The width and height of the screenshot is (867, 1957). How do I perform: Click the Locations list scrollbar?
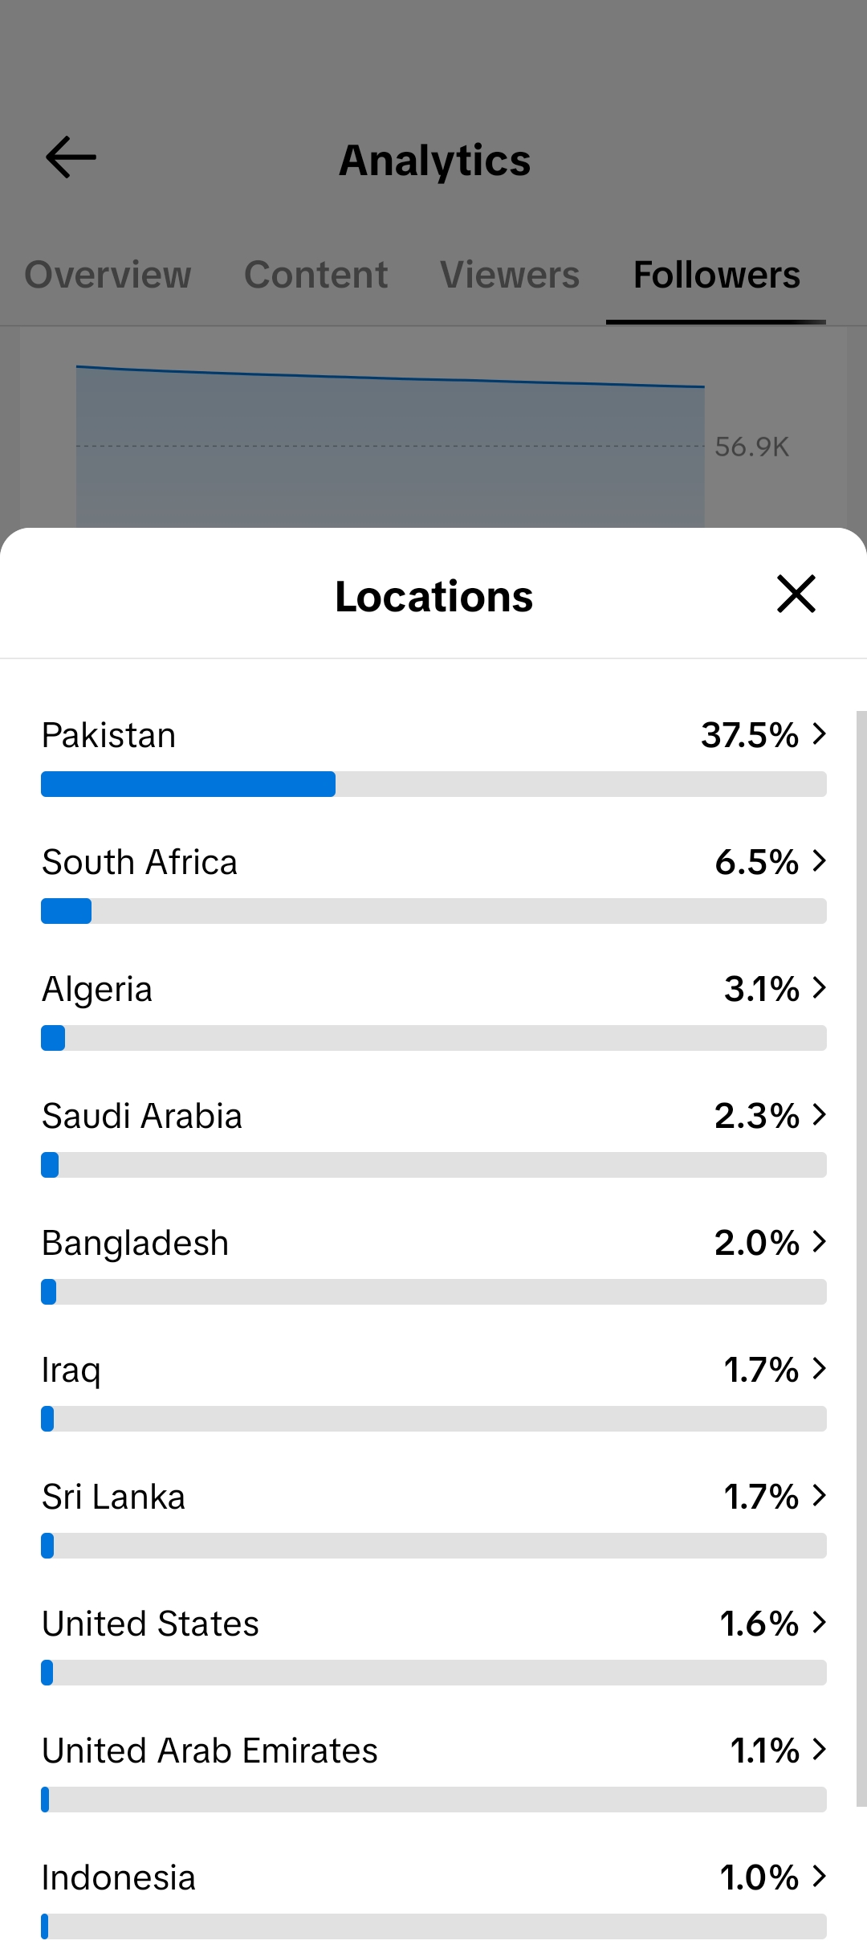(x=861, y=1259)
